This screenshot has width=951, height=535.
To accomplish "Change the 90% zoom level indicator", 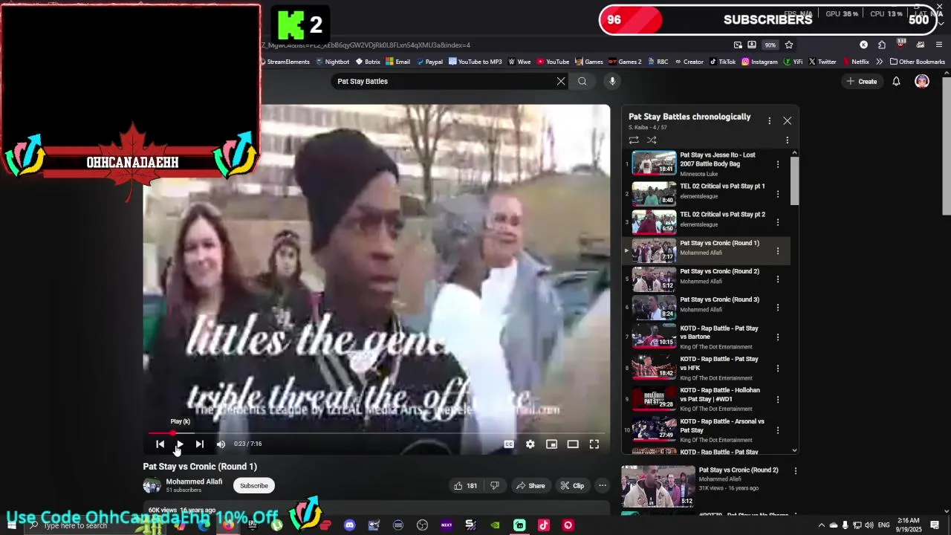I will point(770,45).
